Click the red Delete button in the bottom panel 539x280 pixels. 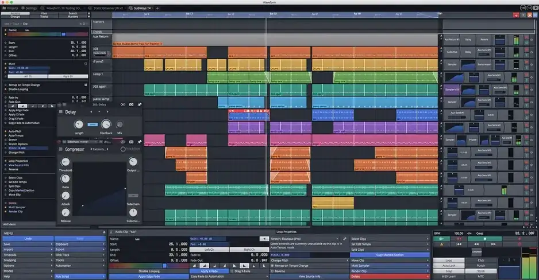click(389, 276)
